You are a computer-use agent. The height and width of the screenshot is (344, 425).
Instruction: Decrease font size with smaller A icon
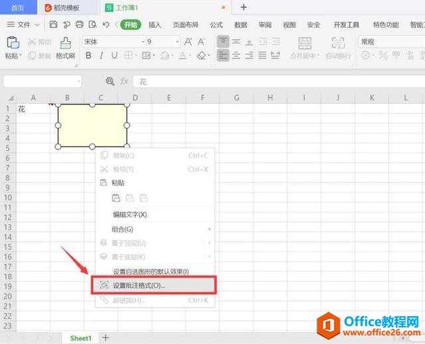click(x=201, y=42)
